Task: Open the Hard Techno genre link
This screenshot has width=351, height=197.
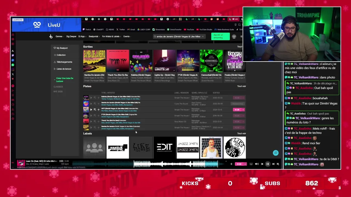Action: 196,103
